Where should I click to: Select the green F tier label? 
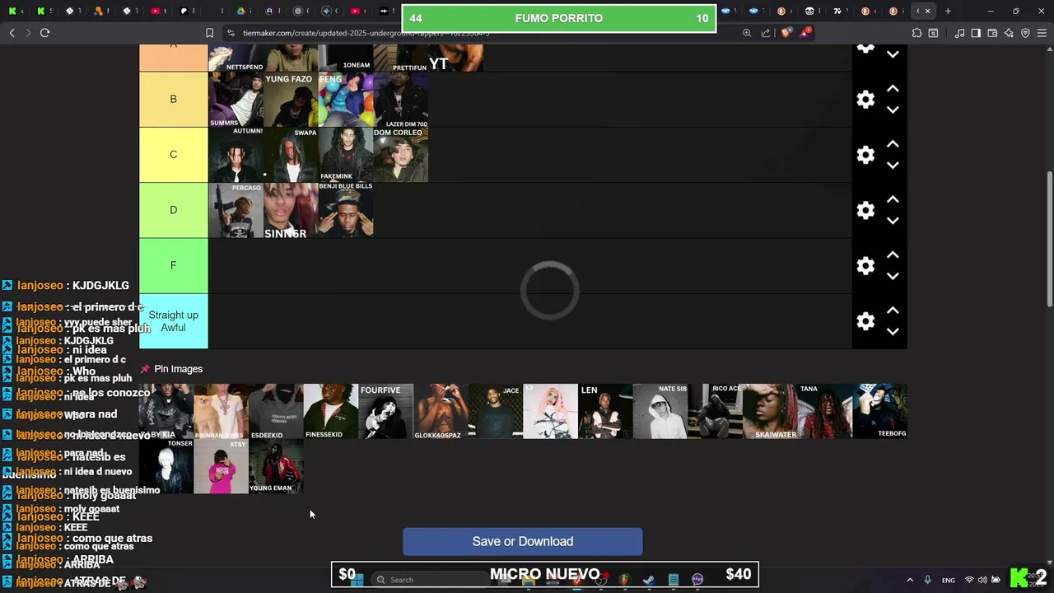pos(173,265)
